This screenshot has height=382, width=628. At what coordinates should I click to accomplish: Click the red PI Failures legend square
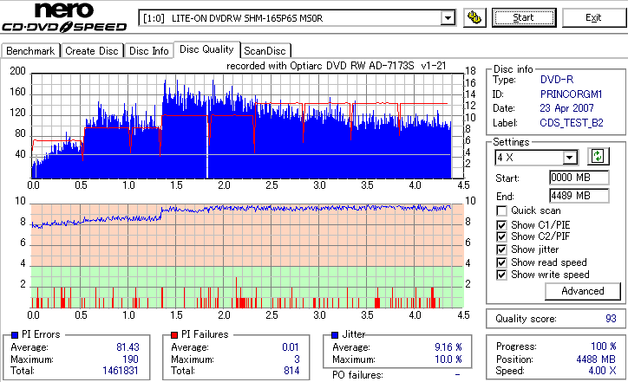(174, 335)
